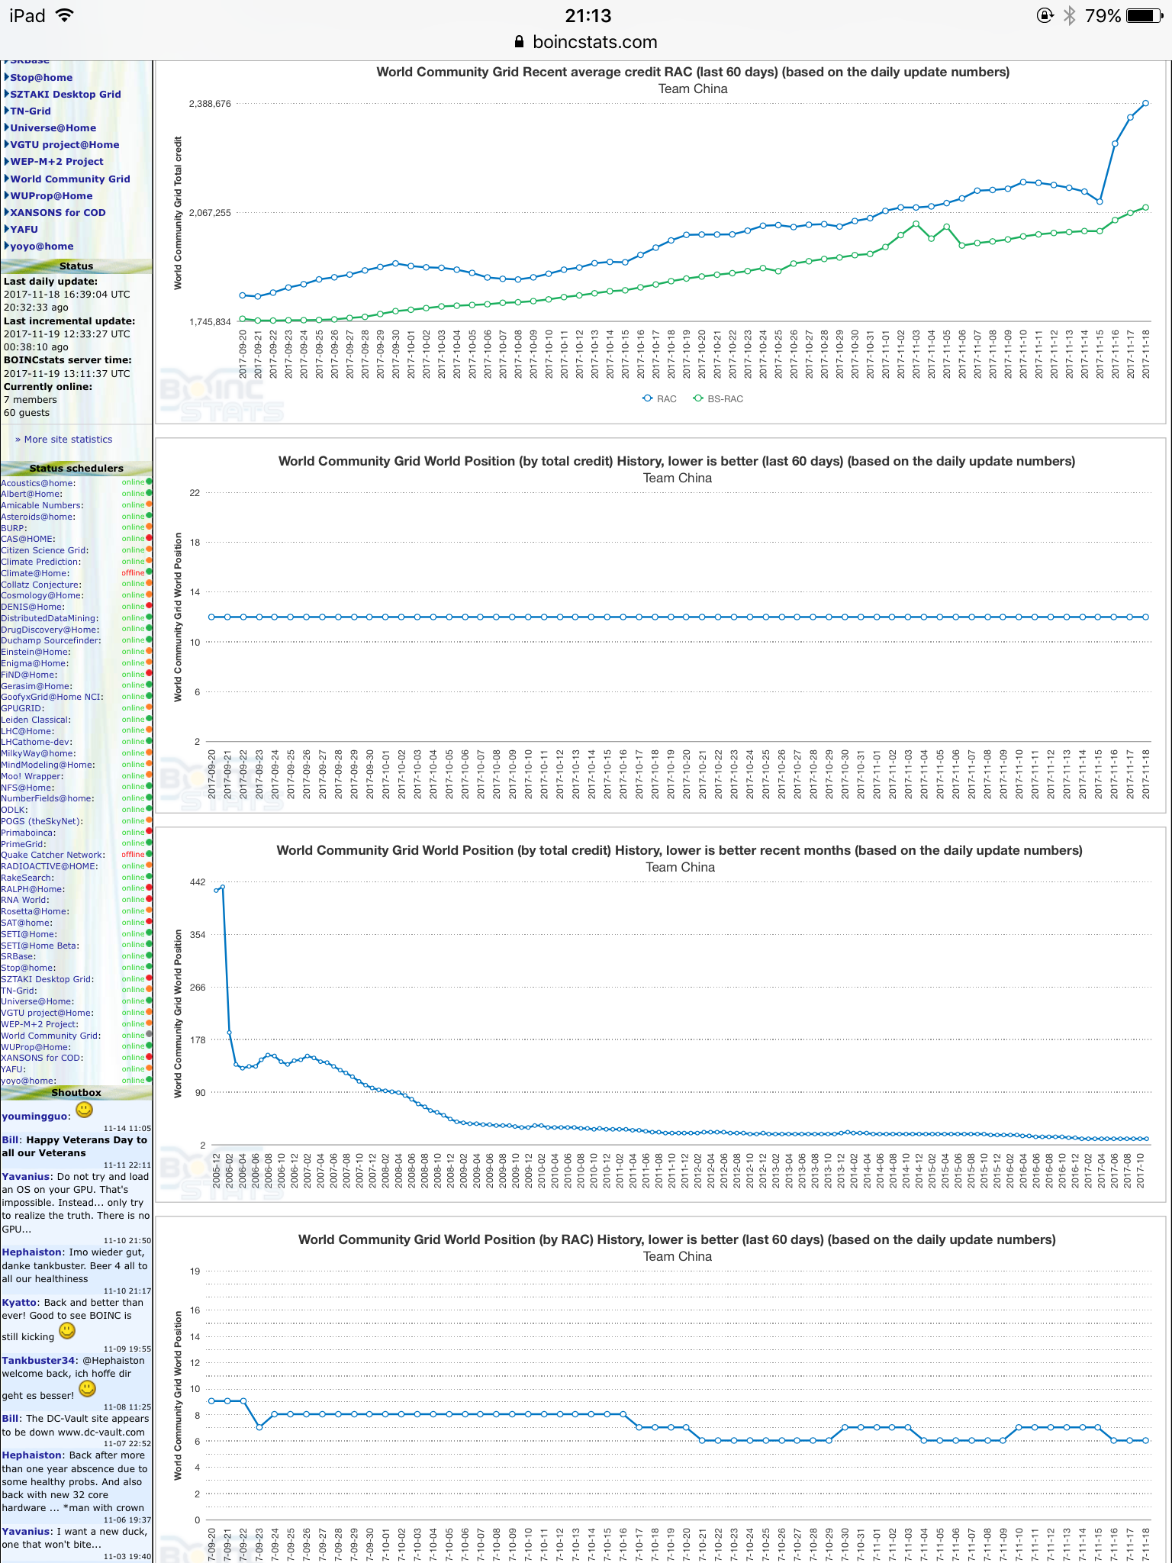
Task: Open MilkyWay@home scheduler link
Action: [x=38, y=753]
